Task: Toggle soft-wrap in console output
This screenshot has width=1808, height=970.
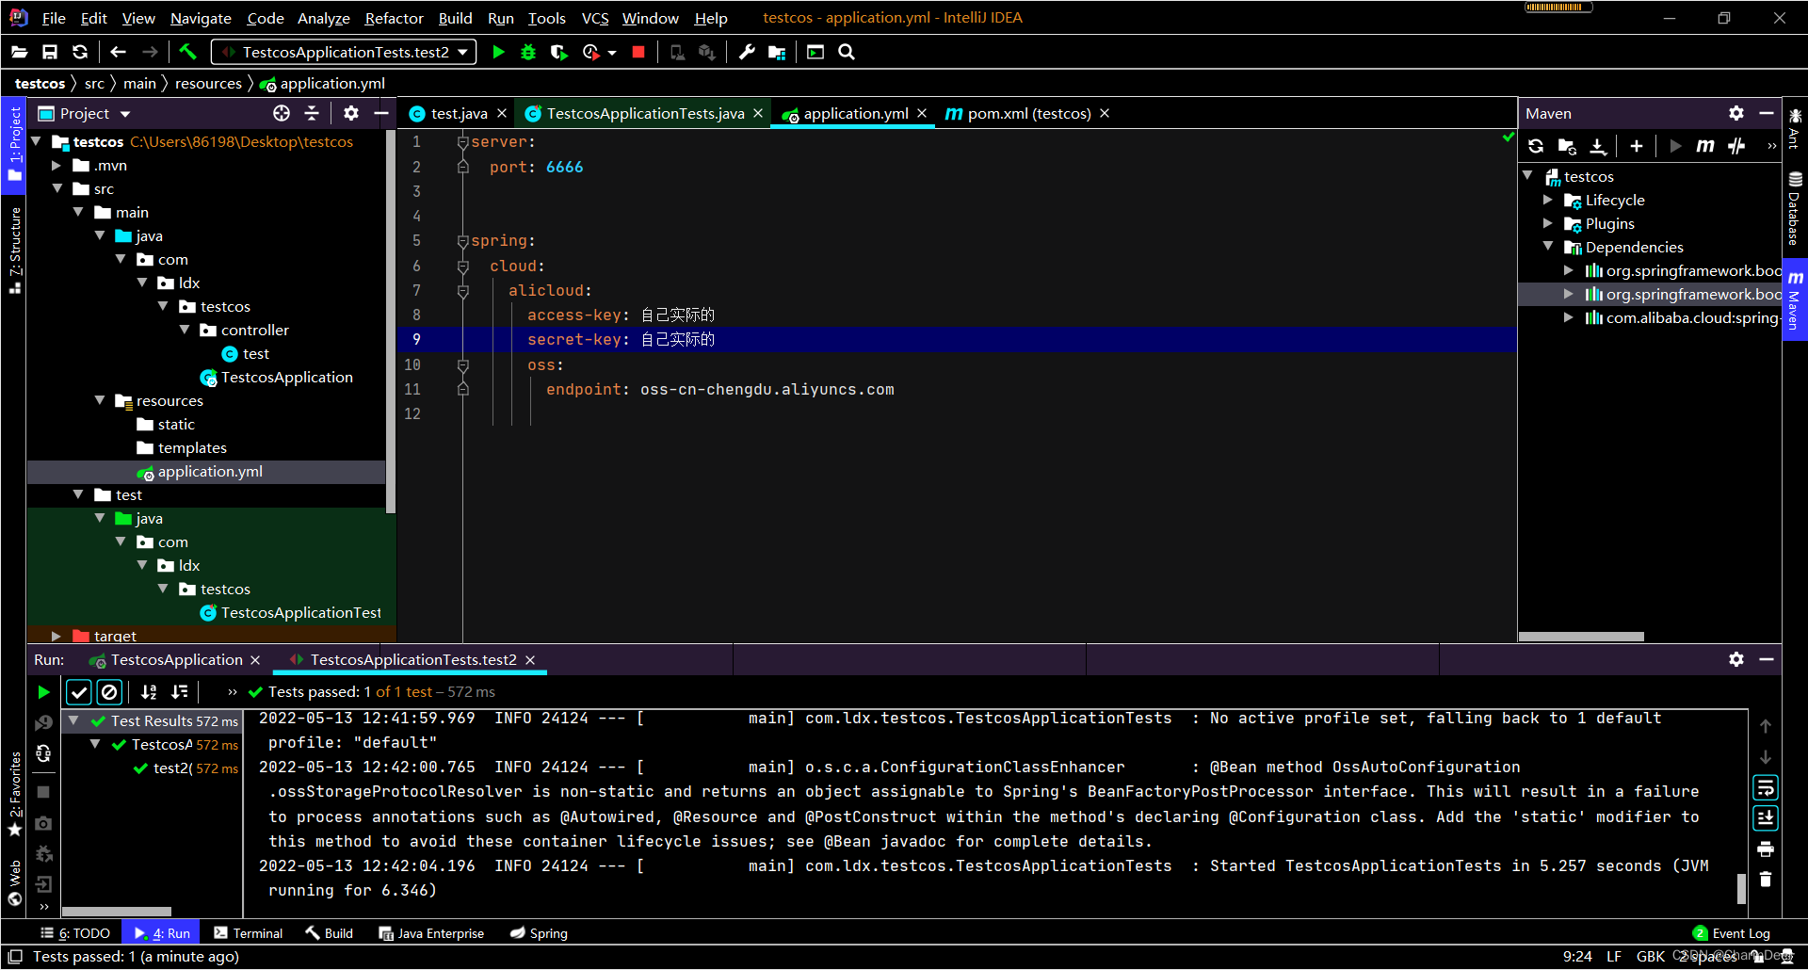Action: point(1766,787)
